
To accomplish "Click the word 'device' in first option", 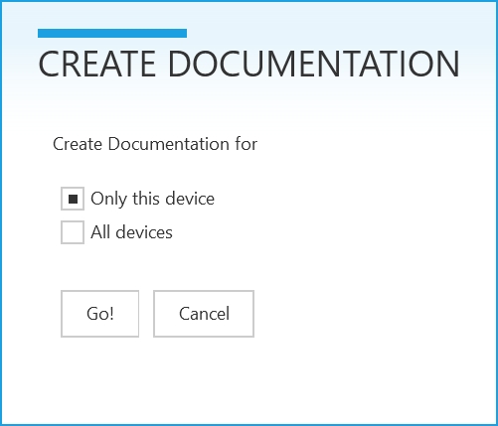I will pyautogui.click(x=190, y=199).
